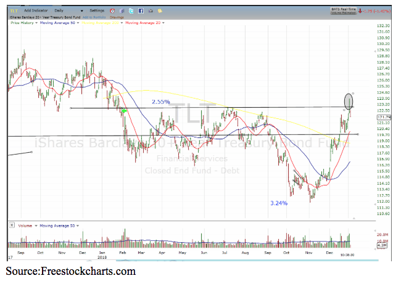
Task: Click the Add to Portfolio link
Action: 94,17
